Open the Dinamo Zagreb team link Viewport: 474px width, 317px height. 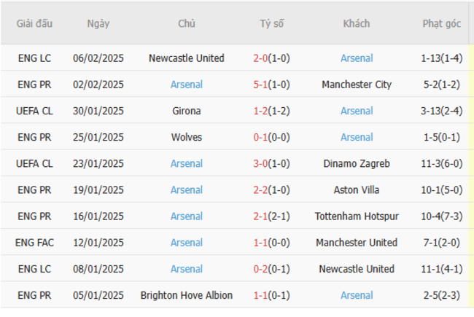357,163
